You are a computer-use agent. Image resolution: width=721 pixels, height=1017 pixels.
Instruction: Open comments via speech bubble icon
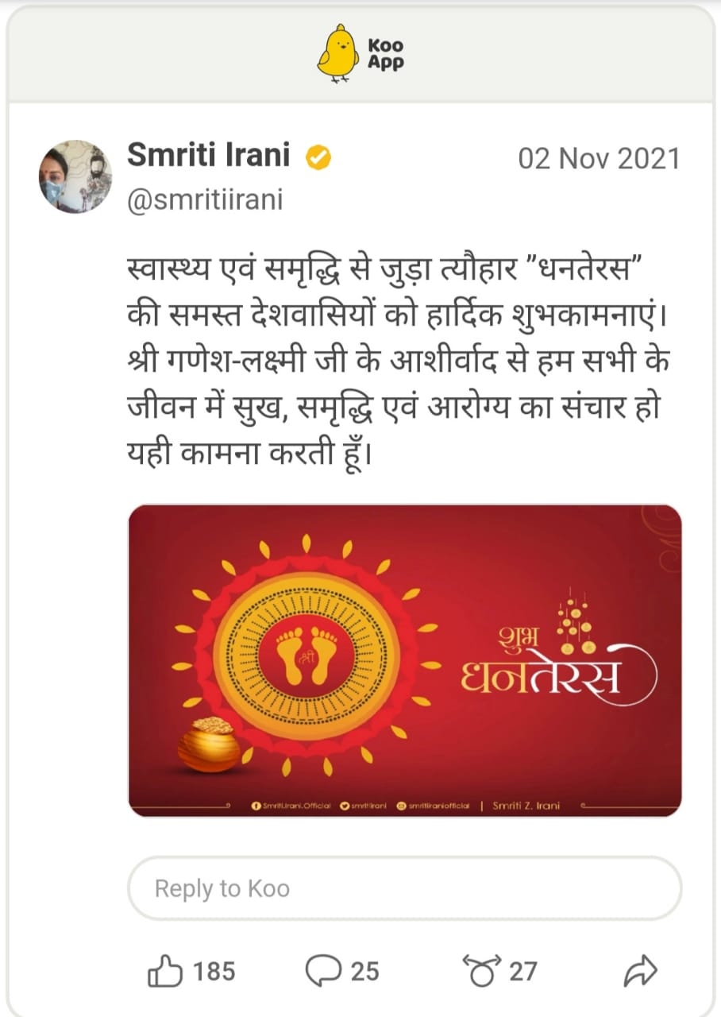(323, 970)
